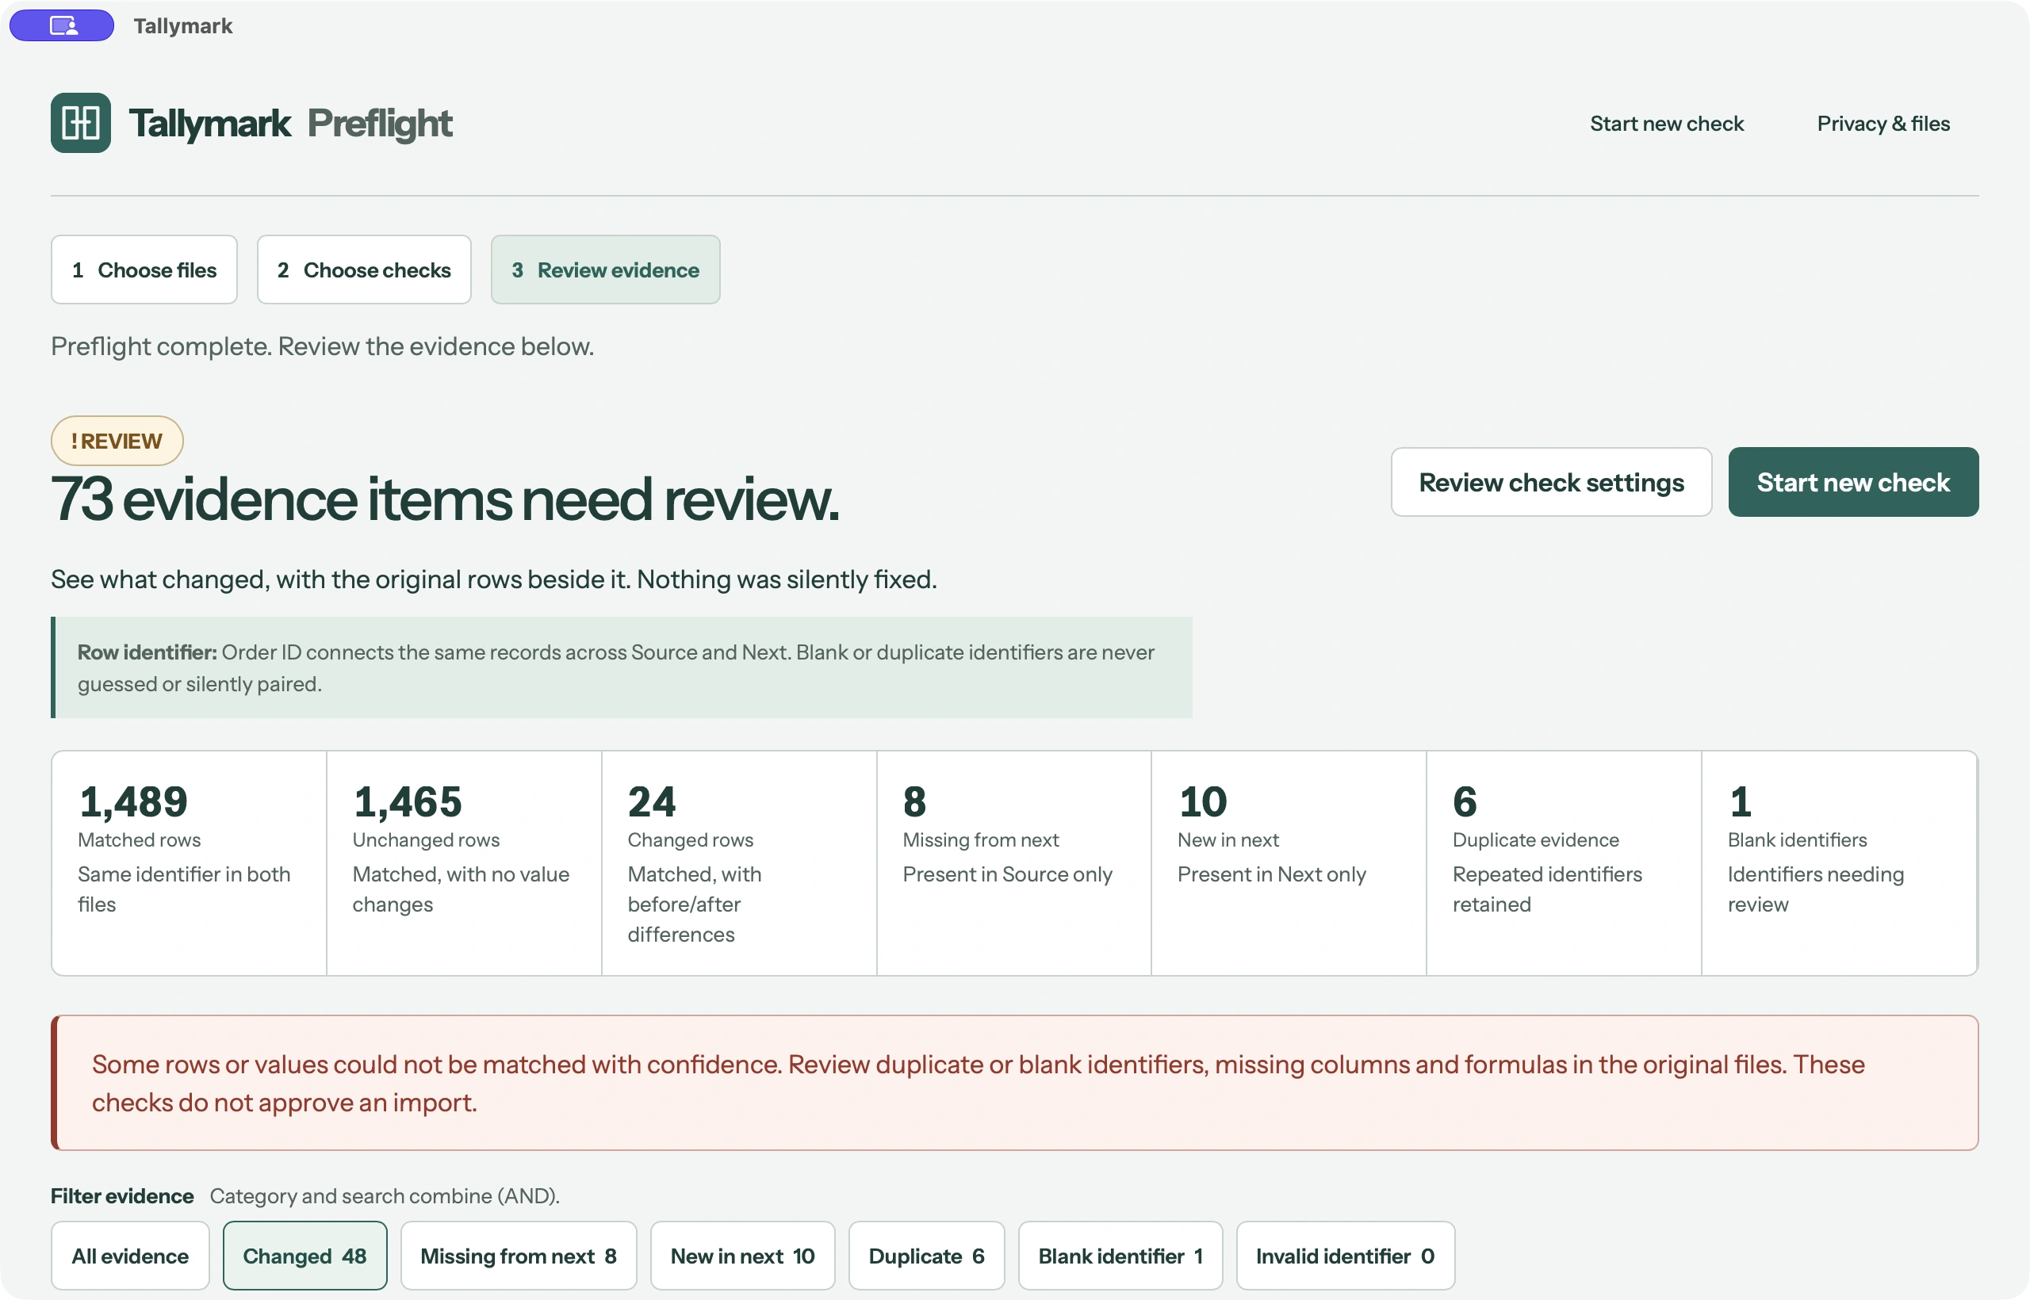This screenshot has height=1300, width=2030.
Task: Click the 24 Changed rows card
Action: pos(739,862)
